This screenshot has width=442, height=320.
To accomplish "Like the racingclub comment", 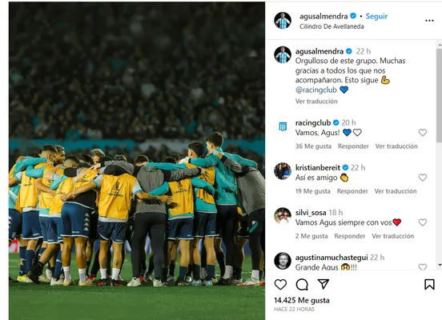I will 422,132.
